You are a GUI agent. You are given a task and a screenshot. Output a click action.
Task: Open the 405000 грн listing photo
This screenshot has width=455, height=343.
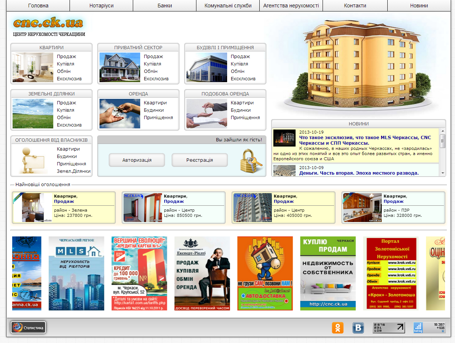tap(253, 207)
